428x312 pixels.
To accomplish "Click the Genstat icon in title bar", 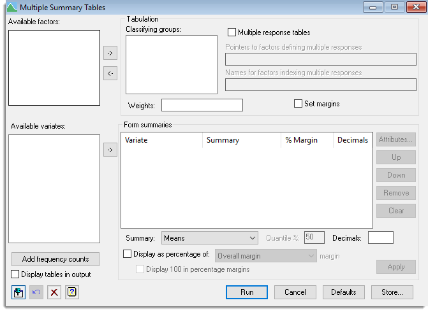I will pos(11,8).
